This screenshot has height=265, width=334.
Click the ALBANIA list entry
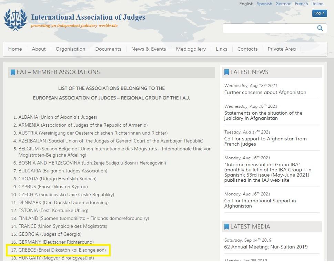(58, 117)
